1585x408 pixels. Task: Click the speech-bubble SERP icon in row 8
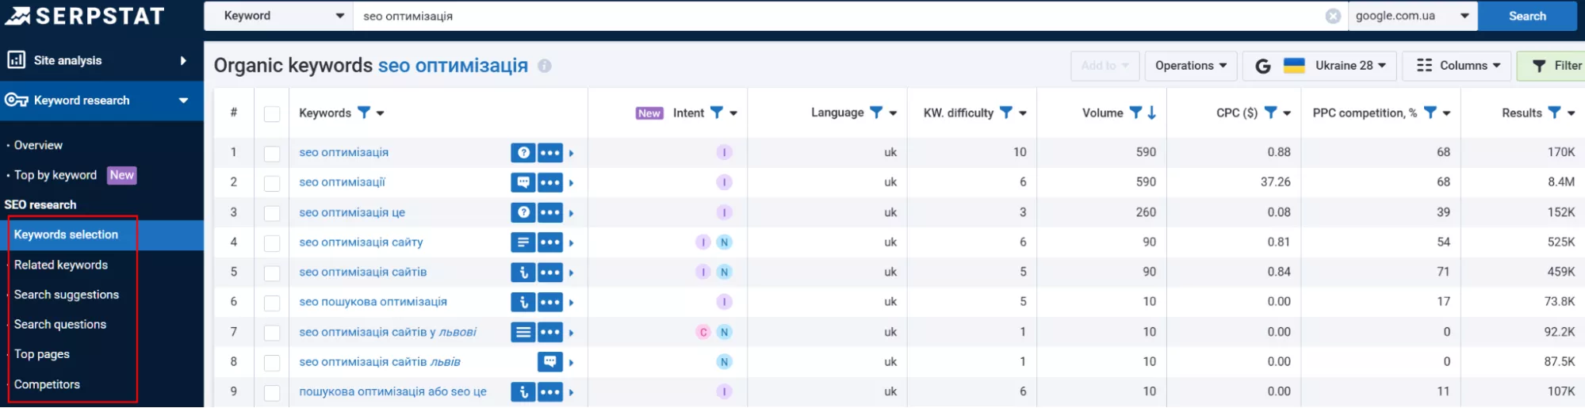click(x=550, y=362)
